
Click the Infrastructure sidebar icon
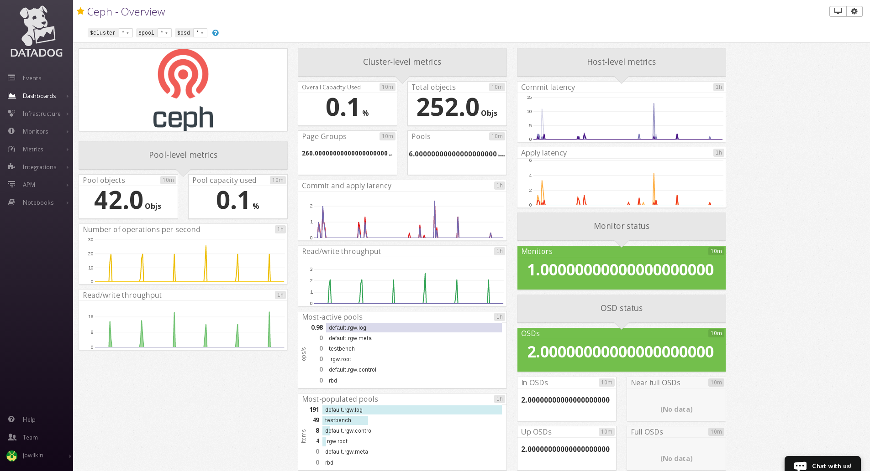[x=11, y=114]
